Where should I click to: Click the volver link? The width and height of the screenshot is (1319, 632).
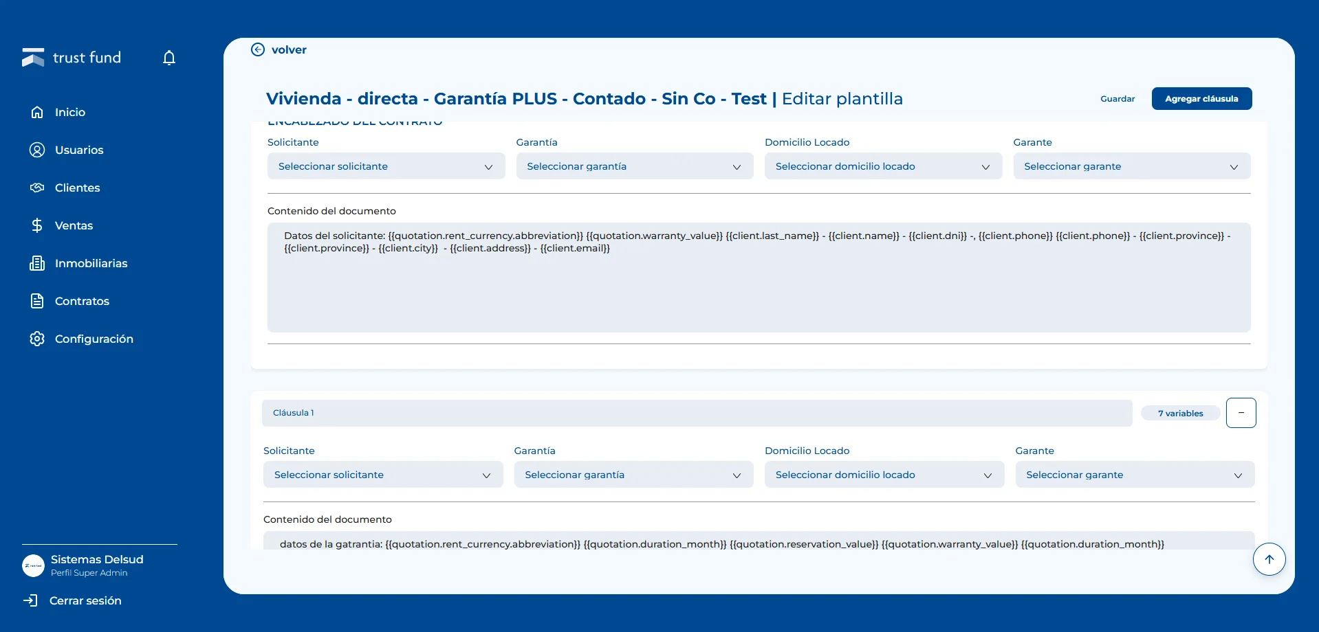[289, 49]
